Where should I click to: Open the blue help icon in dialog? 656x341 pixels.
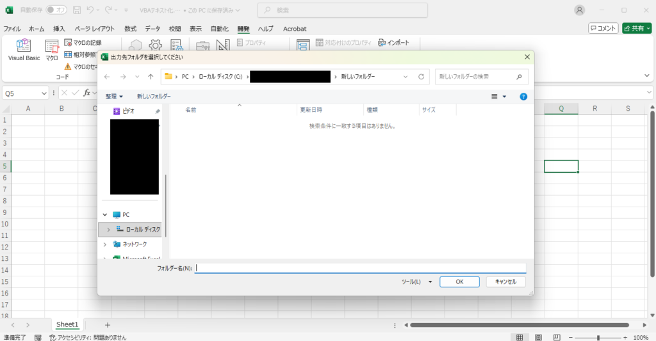[523, 97]
